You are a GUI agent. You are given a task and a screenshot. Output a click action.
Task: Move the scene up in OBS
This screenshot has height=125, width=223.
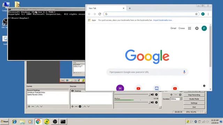[x=38, y=107]
